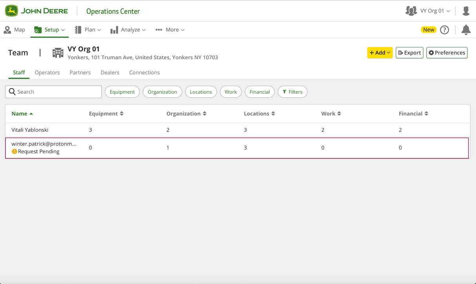
Task: Toggle the Financial filter chip
Action: pos(259,92)
